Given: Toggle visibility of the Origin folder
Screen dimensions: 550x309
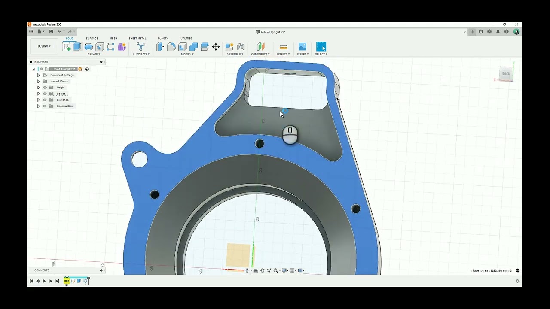Looking at the screenshot, I should click(45, 88).
